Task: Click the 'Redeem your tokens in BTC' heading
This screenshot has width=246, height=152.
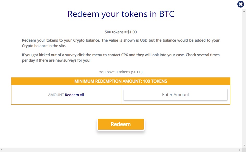Action: tap(121, 14)
